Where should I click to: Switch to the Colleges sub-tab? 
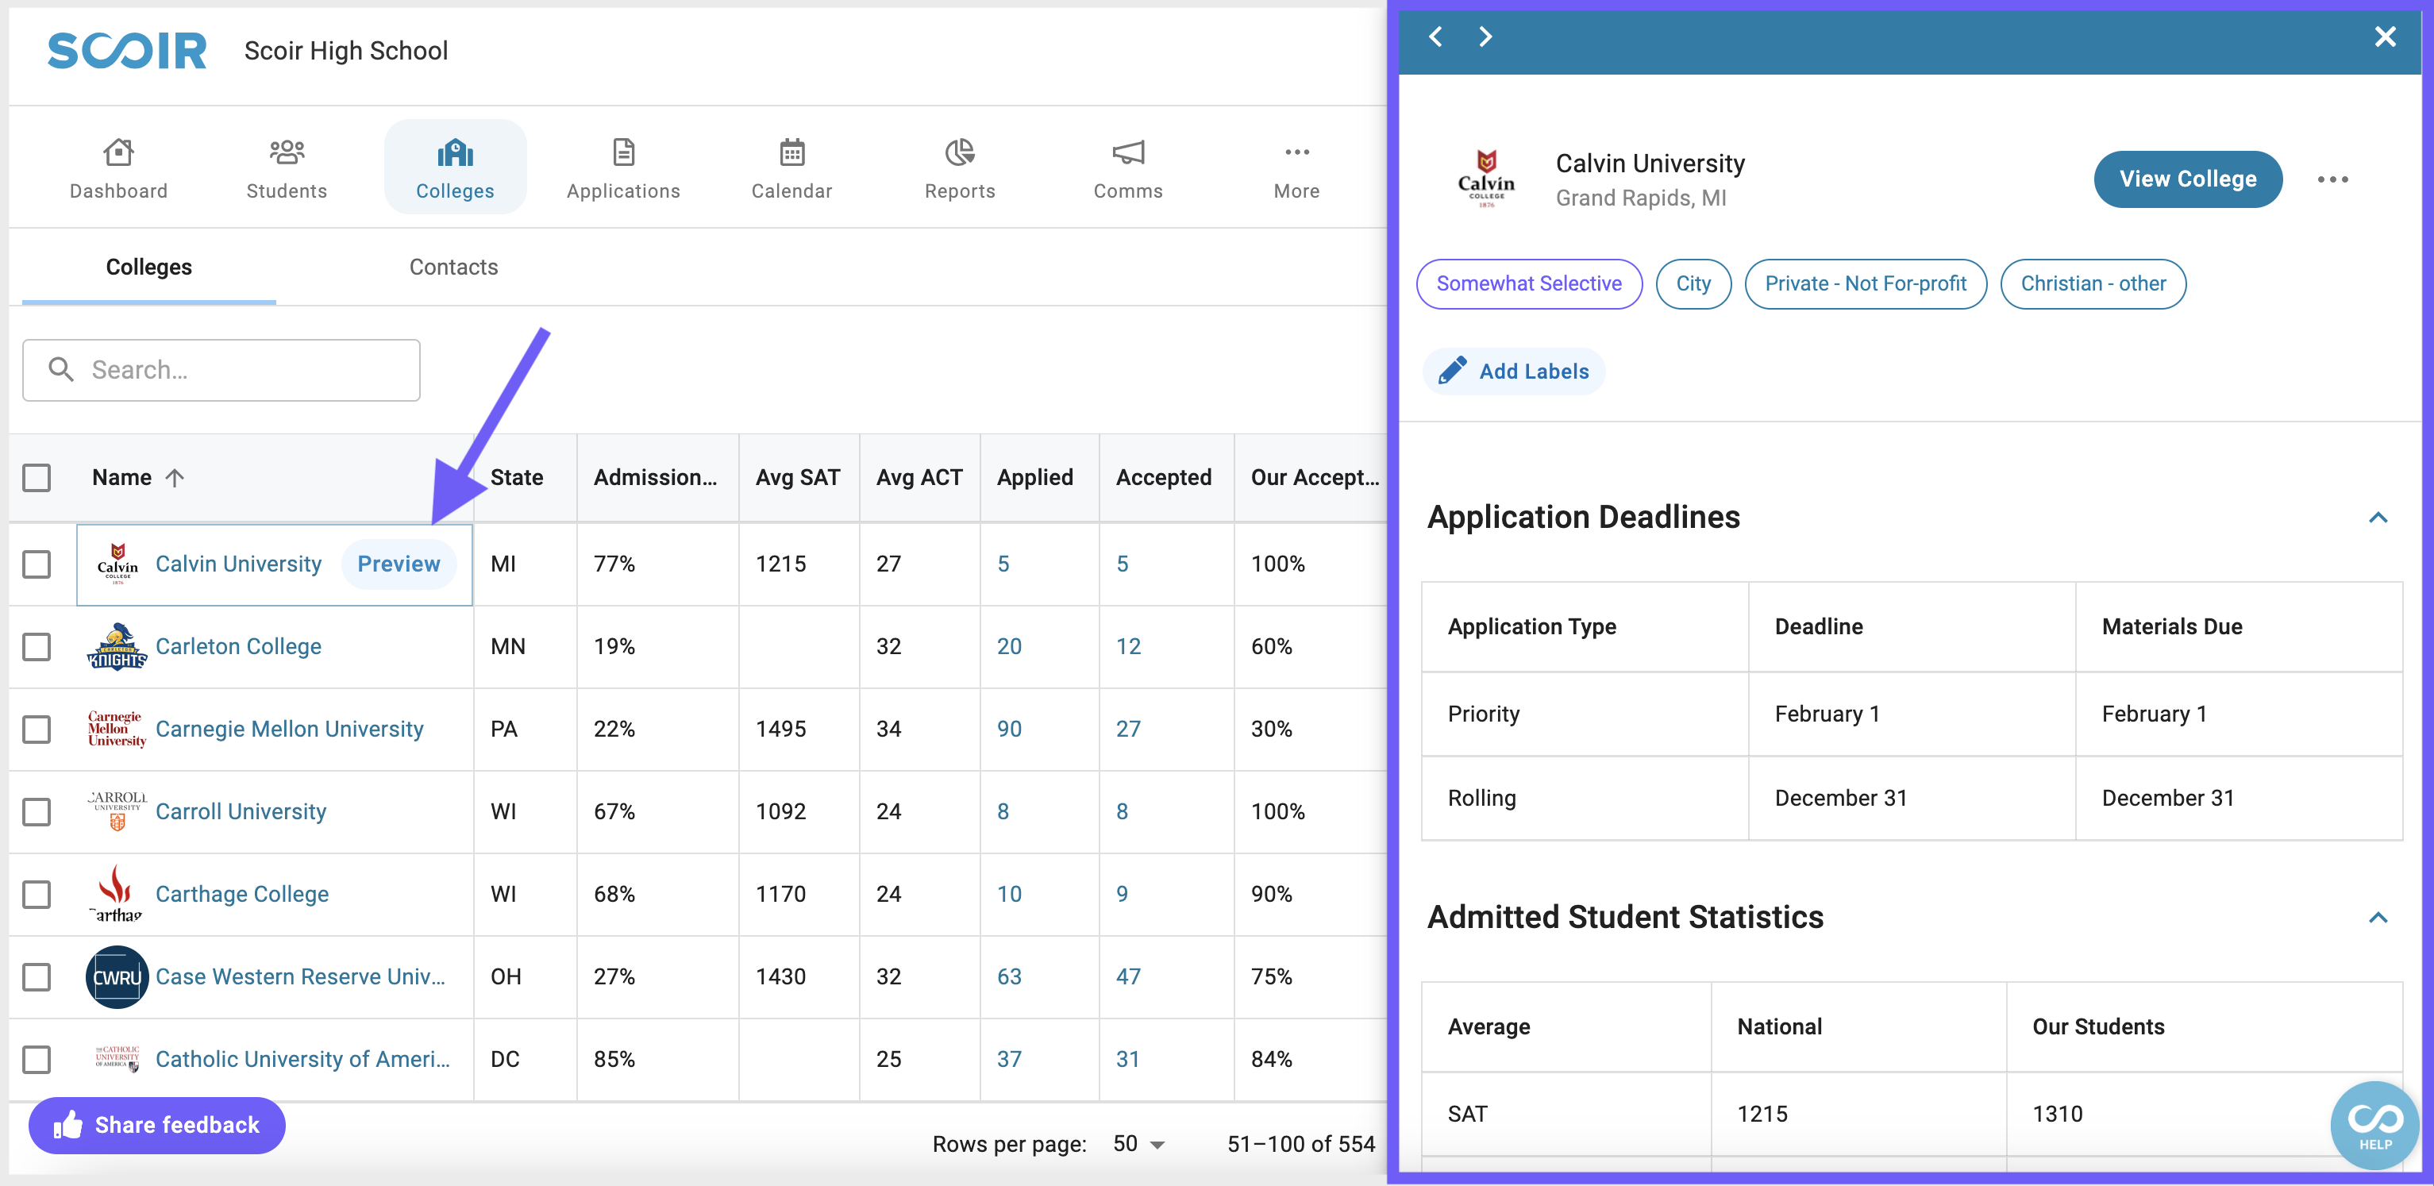[x=148, y=268]
